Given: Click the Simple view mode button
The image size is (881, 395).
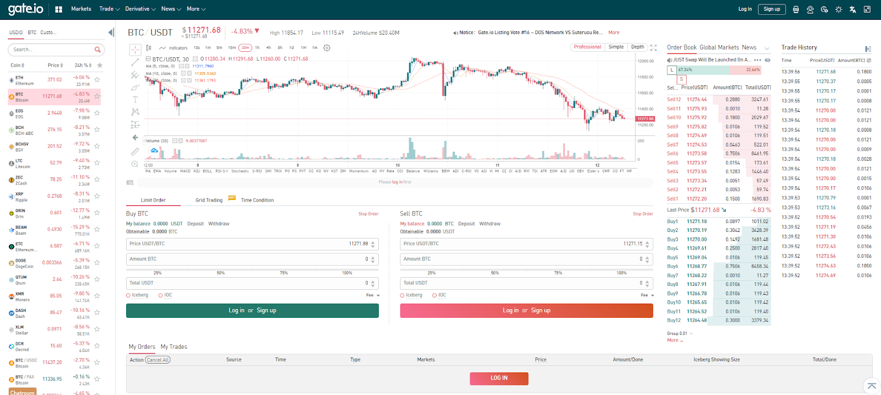Looking at the screenshot, I should 616,47.
